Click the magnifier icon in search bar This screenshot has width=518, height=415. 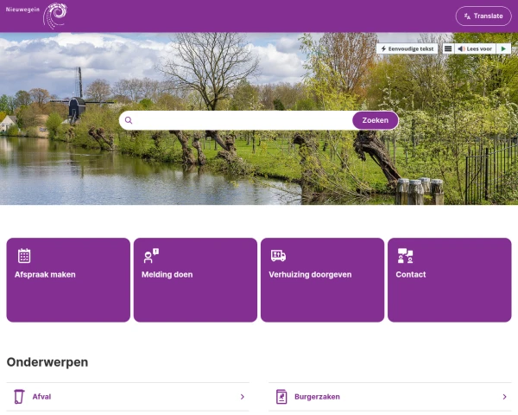(x=129, y=120)
